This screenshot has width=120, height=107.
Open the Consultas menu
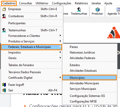(26, 3)
